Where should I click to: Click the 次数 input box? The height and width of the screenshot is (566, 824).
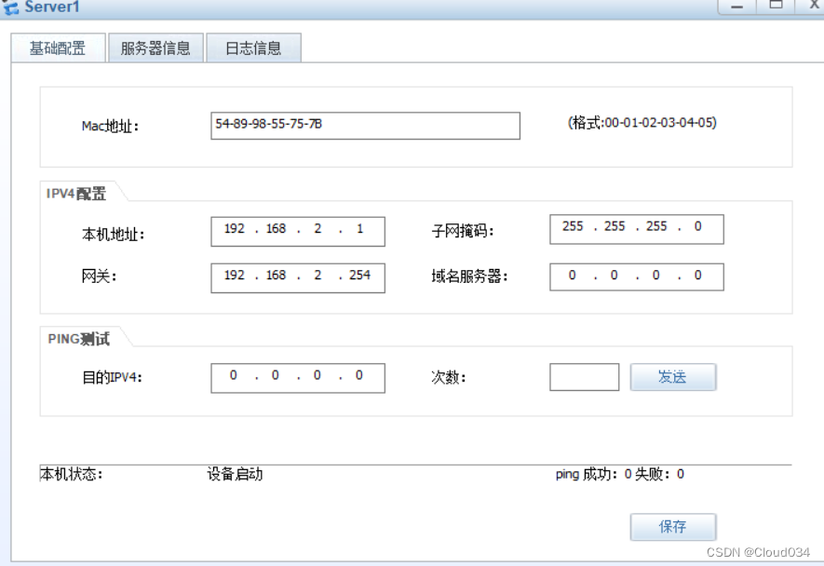coord(585,377)
